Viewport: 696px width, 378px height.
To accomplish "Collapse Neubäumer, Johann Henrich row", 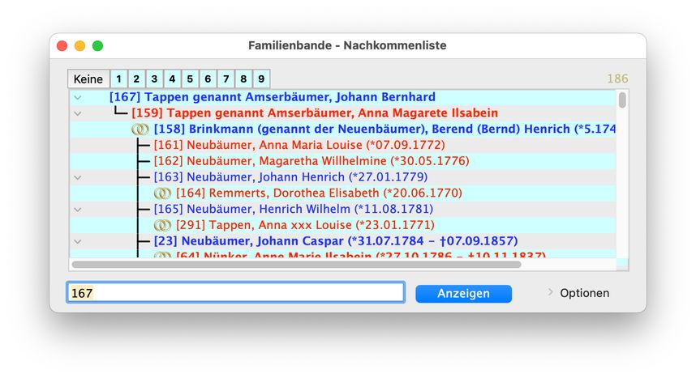I will click(x=78, y=177).
